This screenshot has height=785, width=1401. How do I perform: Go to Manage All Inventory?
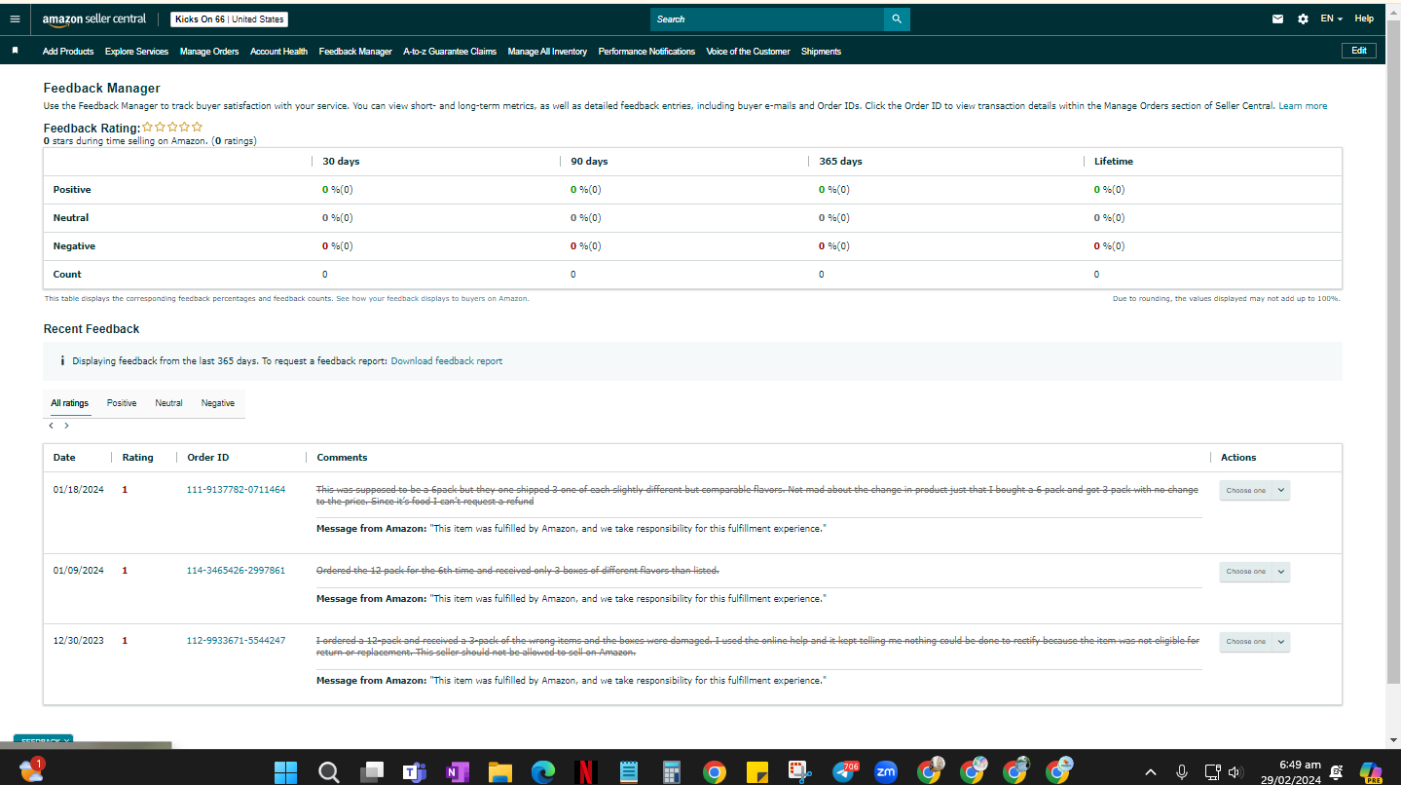(547, 52)
